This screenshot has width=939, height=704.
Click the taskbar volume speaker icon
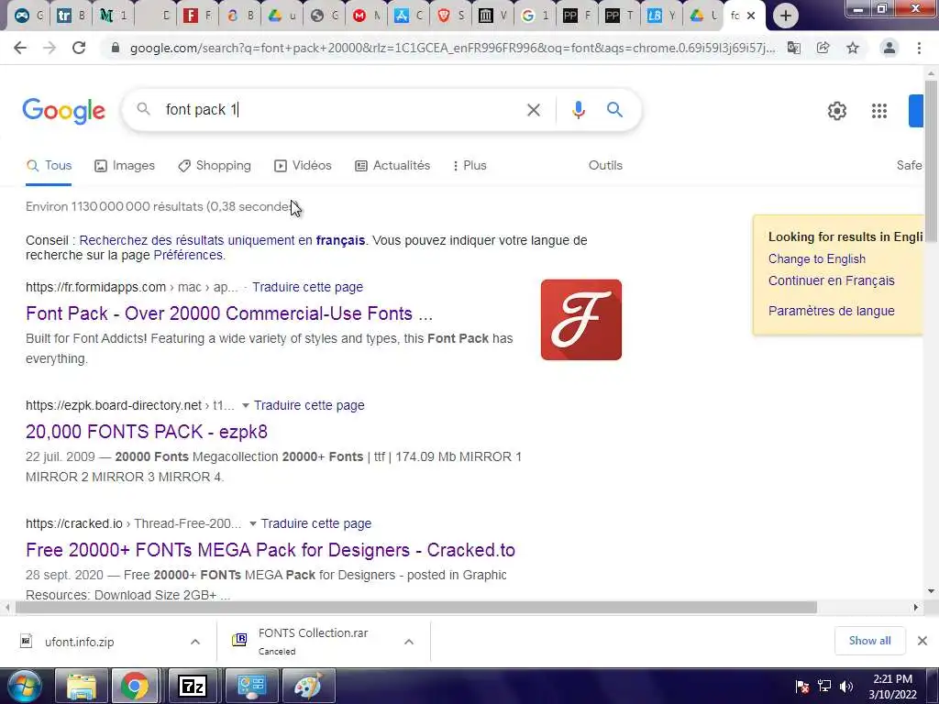(846, 687)
